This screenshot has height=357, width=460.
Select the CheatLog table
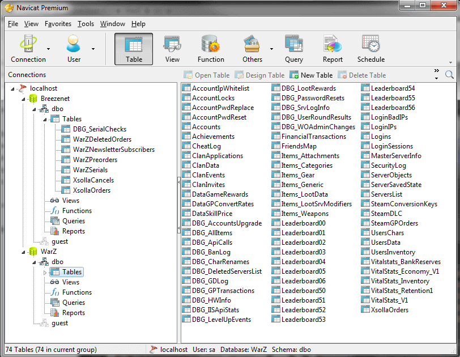(206, 146)
